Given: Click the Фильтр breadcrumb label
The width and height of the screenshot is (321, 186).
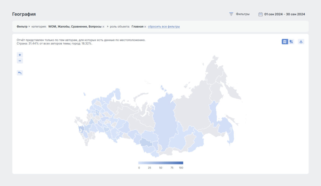Looking at the screenshot, I should pos(22,27).
